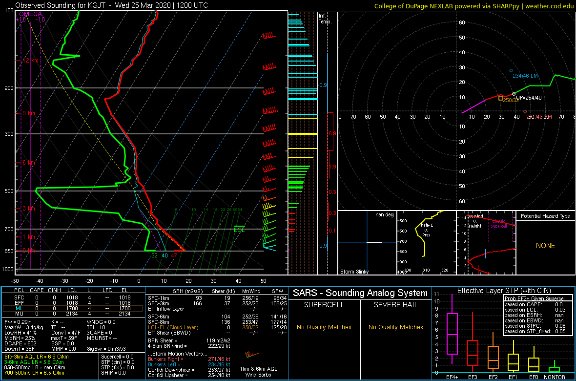Click the MidRH = 25% value
Screen dimensions: 576x381
click(x=21, y=339)
